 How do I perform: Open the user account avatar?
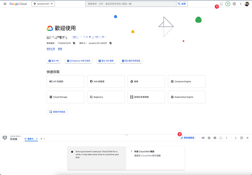point(247,4)
